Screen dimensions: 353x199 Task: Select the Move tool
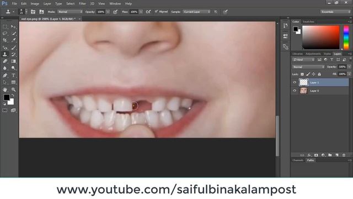[13, 27]
